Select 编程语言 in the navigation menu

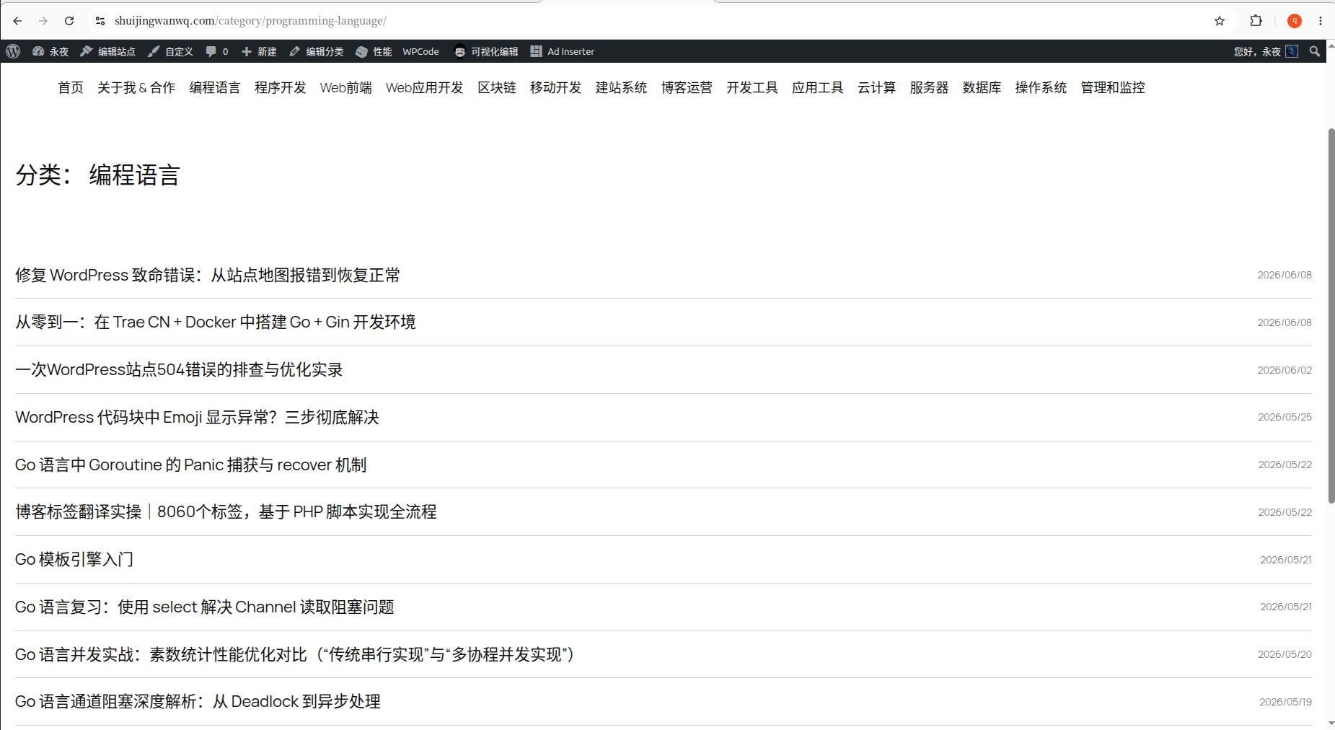pos(215,87)
